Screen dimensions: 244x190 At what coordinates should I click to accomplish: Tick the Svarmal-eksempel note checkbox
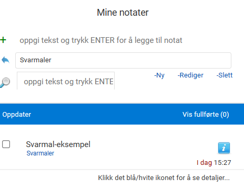tap(6, 144)
